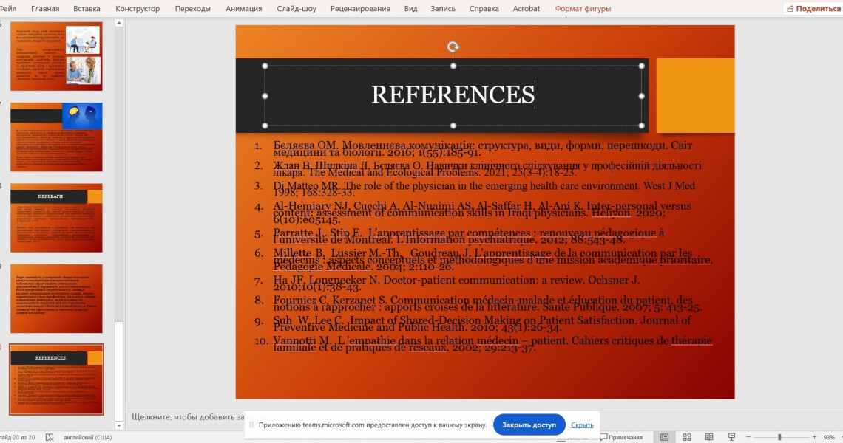This screenshot has height=443, width=843.
Task: Switch to the Главная ribbon tab
Action: [45, 9]
